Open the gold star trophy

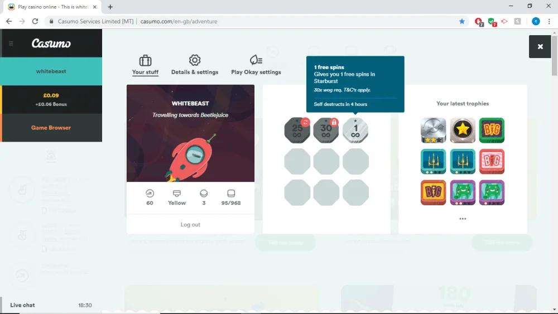click(462, 130)
